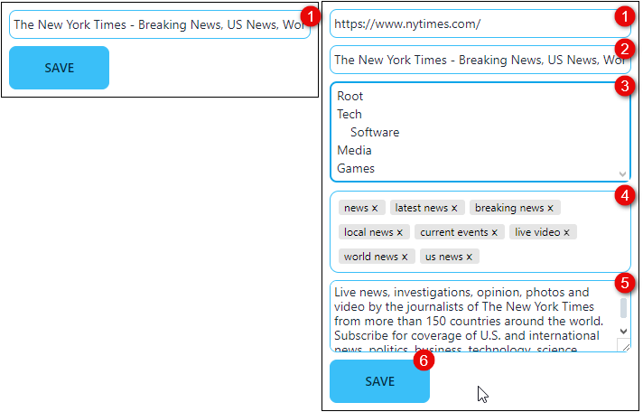This screenshot has width=643, height=412.
Task: Remove the 'news' tag
Action: tap(375, 209)
